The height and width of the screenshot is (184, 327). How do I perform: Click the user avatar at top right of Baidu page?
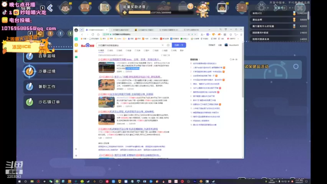(x=226, y=45)
